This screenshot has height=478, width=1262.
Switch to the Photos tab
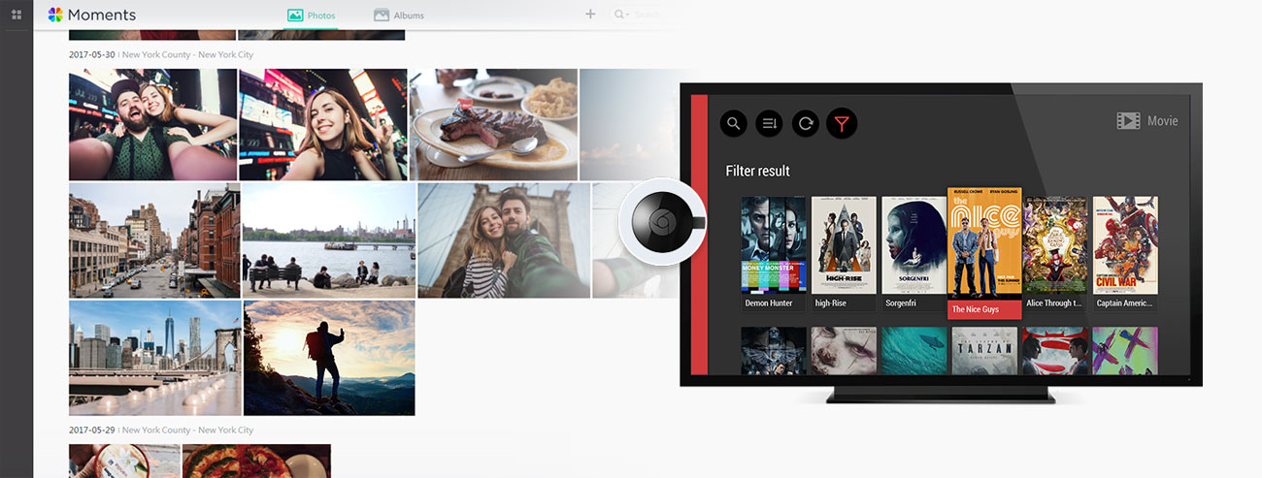(x=311, y=16)
